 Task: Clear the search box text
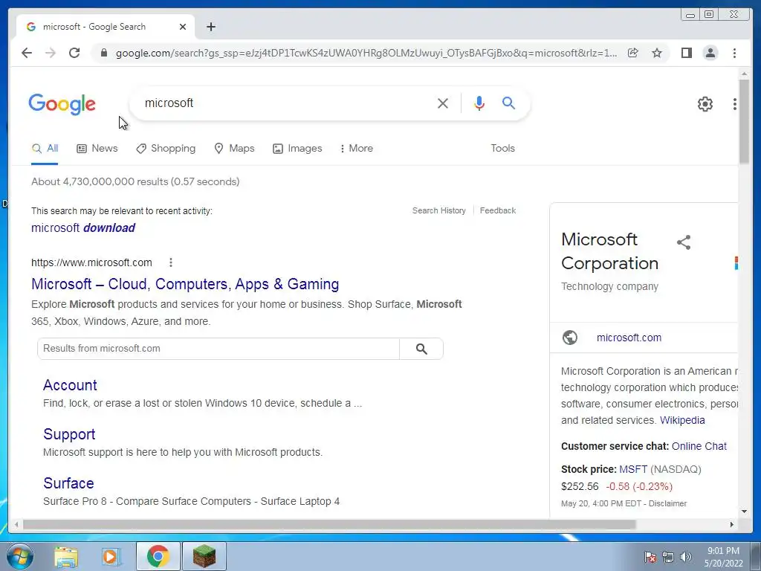click(443, 103)
